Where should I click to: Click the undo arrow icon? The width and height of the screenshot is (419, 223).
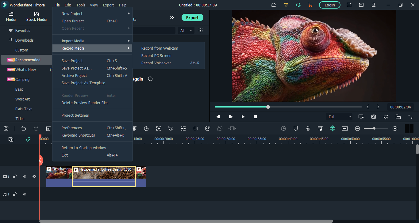pyautogui.click(x=24, y=129)
